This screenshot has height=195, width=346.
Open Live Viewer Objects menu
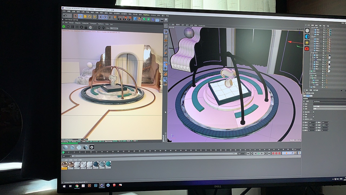click(78, 23)
